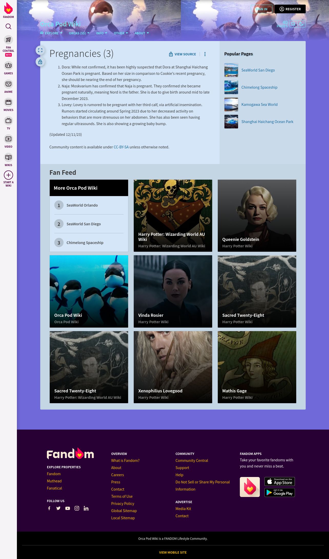Click the YouTube follow icon
Screen dimensions: 329x559
(68, 508)
